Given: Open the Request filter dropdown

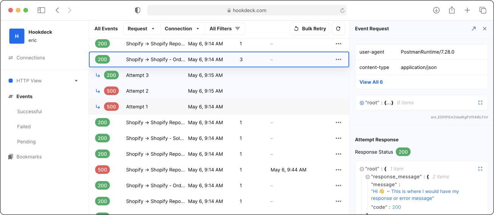Looking at the screenshot, I should 142,29.
